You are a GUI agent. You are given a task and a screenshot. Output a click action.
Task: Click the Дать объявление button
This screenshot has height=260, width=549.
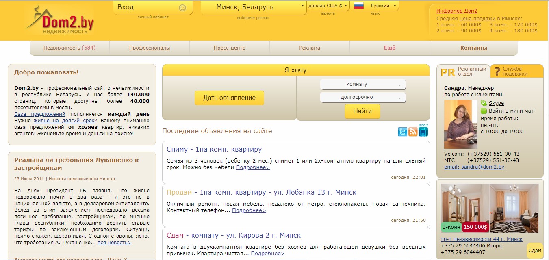coord(229,98)
